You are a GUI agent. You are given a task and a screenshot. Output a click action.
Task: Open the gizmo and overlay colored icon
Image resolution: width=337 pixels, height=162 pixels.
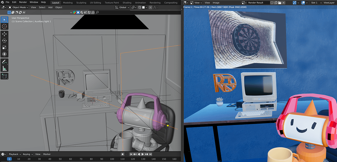click(x=74, y=13)
